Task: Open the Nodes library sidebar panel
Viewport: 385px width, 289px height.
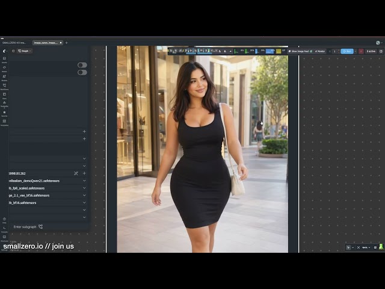Action: pyautogui.click(x=4, y=69)
